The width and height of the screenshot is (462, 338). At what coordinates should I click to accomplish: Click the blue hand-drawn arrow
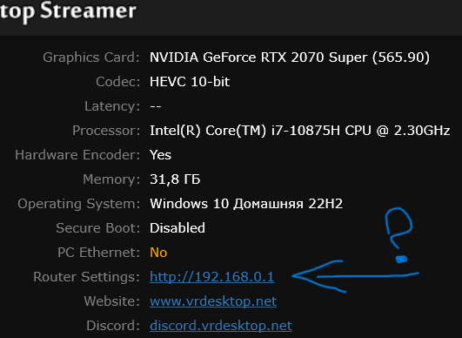pos(355,277)
